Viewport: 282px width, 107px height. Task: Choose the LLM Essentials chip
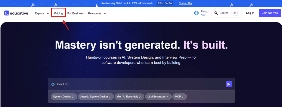(158, 97)
